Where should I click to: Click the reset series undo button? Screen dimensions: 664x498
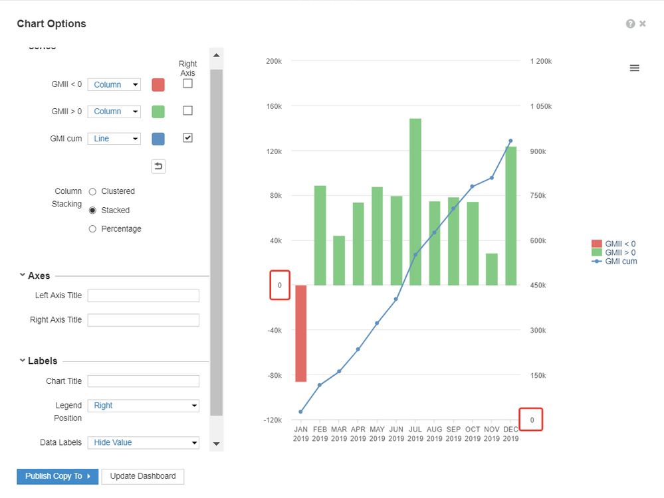click(x=158, y=166)
